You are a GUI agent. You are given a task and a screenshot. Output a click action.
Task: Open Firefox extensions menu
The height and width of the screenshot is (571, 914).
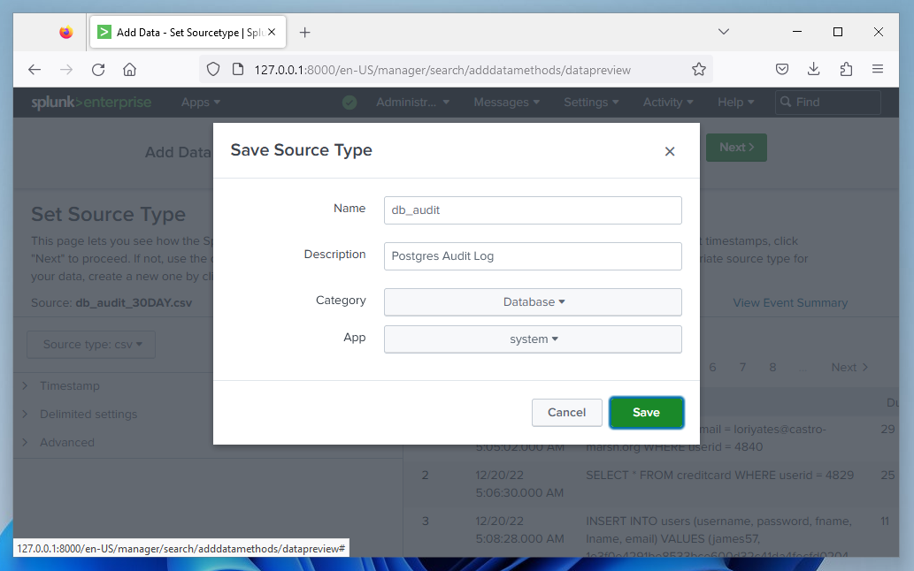pos(845,70)
